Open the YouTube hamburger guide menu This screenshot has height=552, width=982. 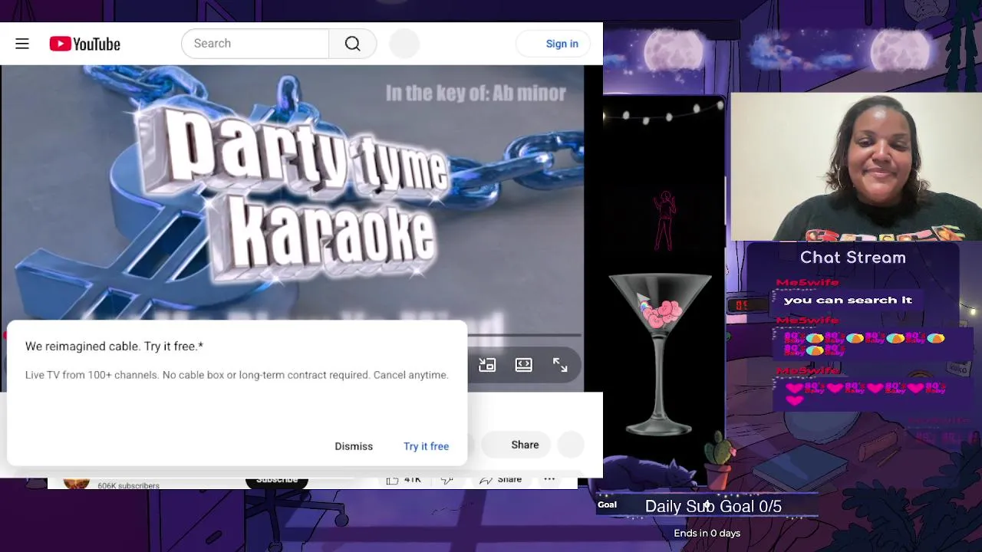click(22, 44)
